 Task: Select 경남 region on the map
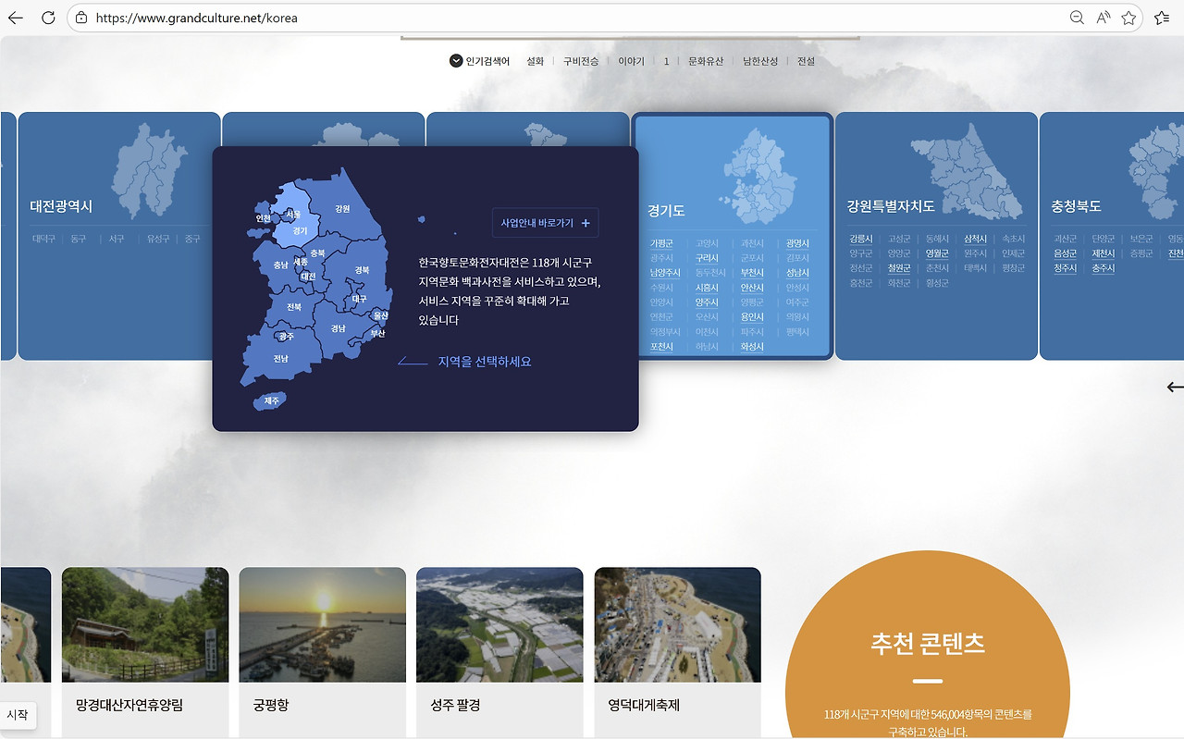click(339, 328)
